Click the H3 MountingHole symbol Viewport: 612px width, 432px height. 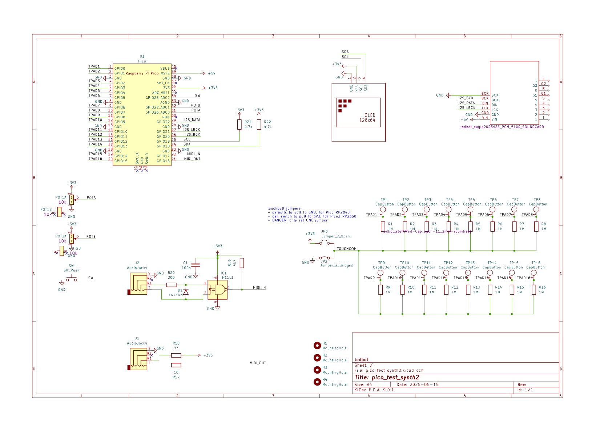pyautogui.click(x=317, y=370)
